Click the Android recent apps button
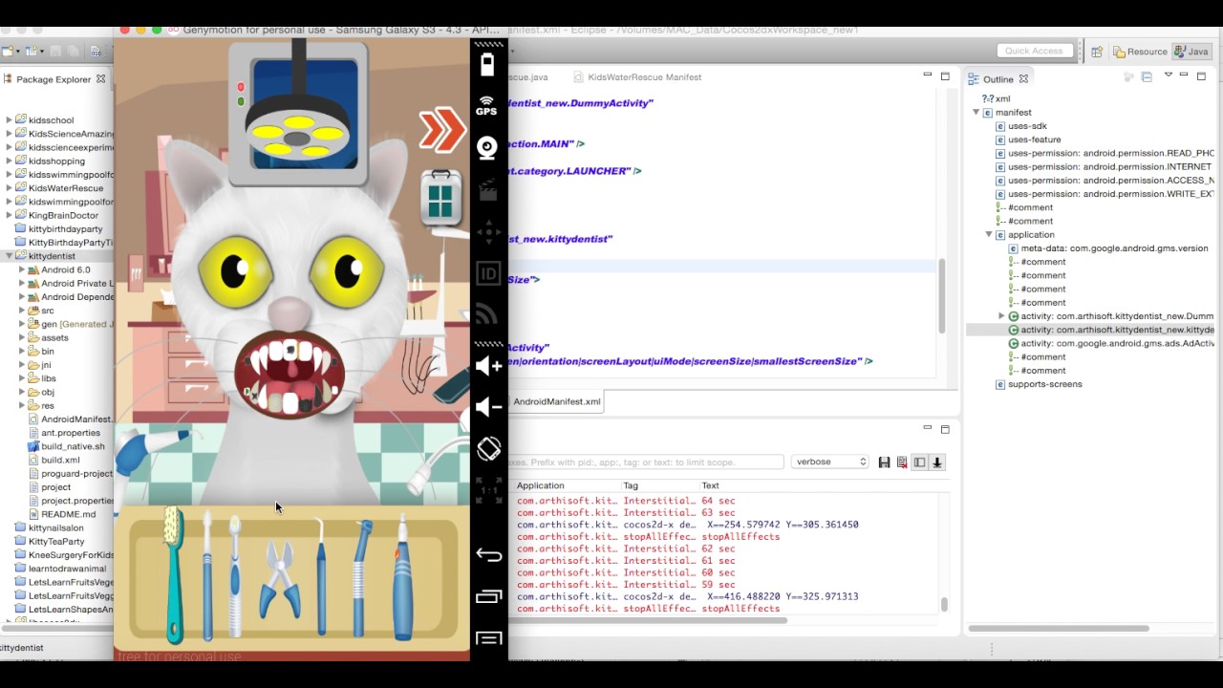The width and height of the screenshot is (1223, 688). 488,597
